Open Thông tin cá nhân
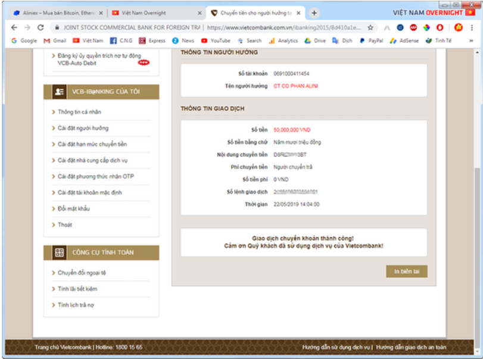The height and width of the screenshot is (359, 483). (79, 112)
